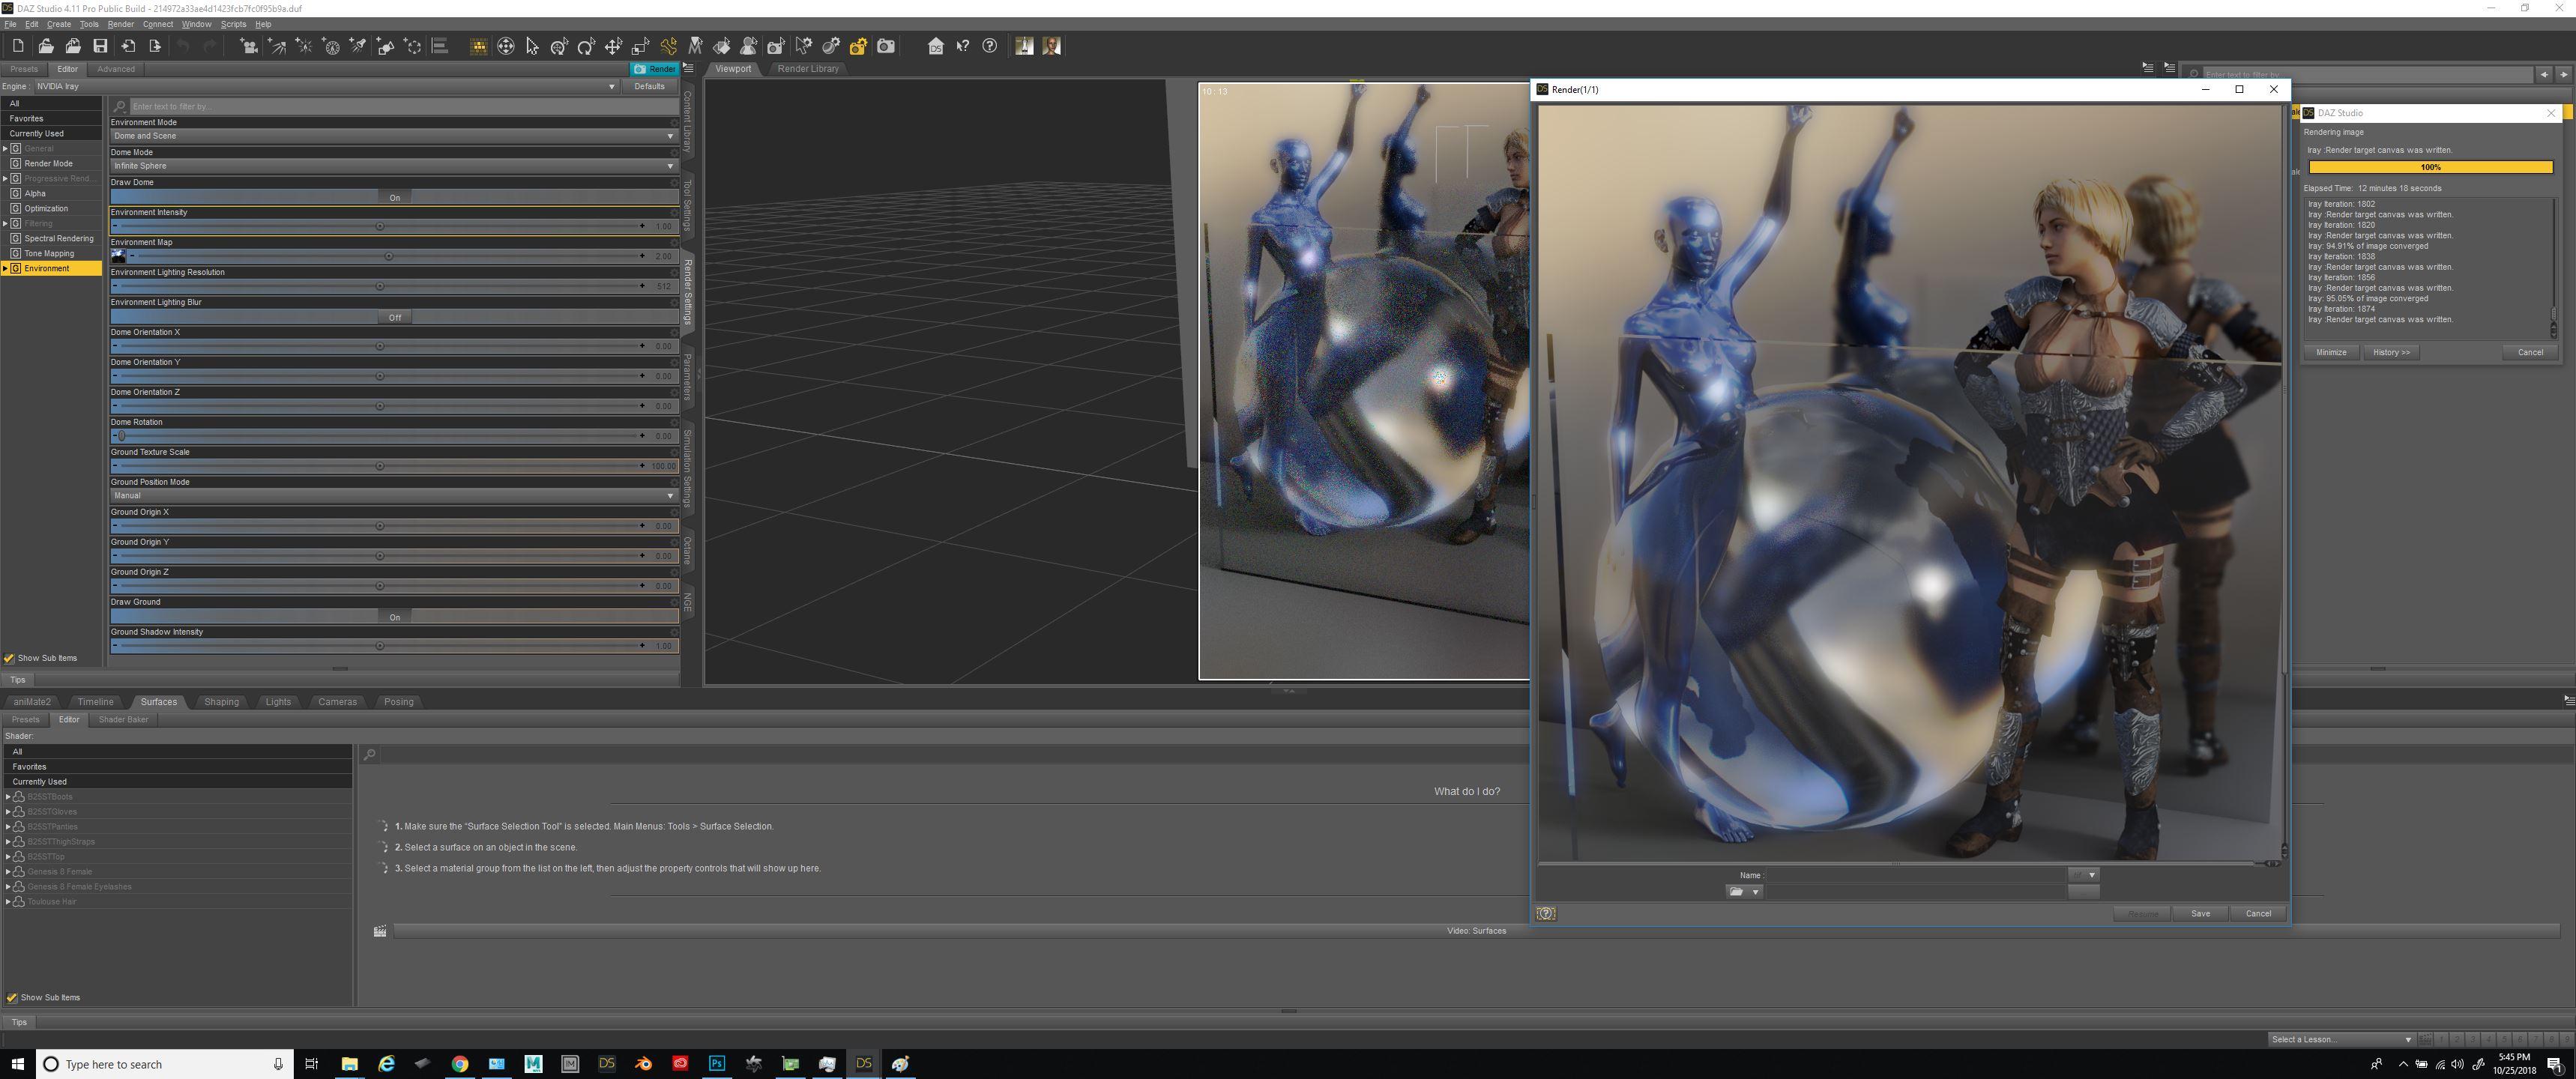Switch to the Lights tab
Image resolution: width=2576 pixels, height=1079 pixels.
[x=278, y=701]
